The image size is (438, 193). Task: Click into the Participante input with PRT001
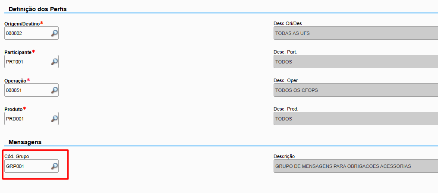pos(27,62)
